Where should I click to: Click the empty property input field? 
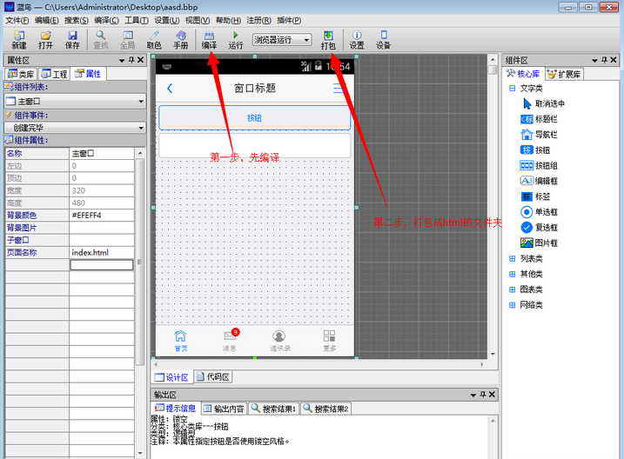pos(102,264)
